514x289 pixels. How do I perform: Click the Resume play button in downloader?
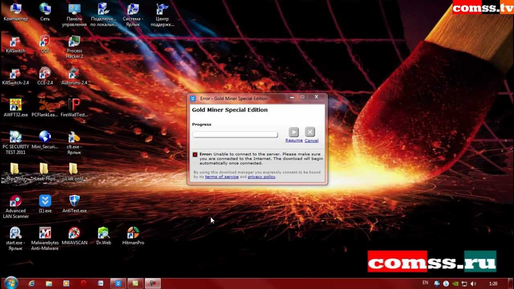294,132
